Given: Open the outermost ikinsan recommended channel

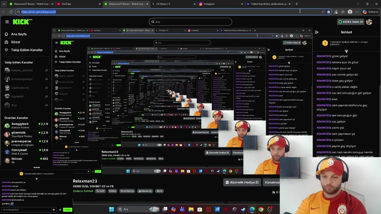Looking at the screenshot, I should pos(26,160).
